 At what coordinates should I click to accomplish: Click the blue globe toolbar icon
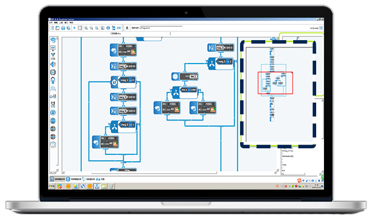tap(108, 28)
